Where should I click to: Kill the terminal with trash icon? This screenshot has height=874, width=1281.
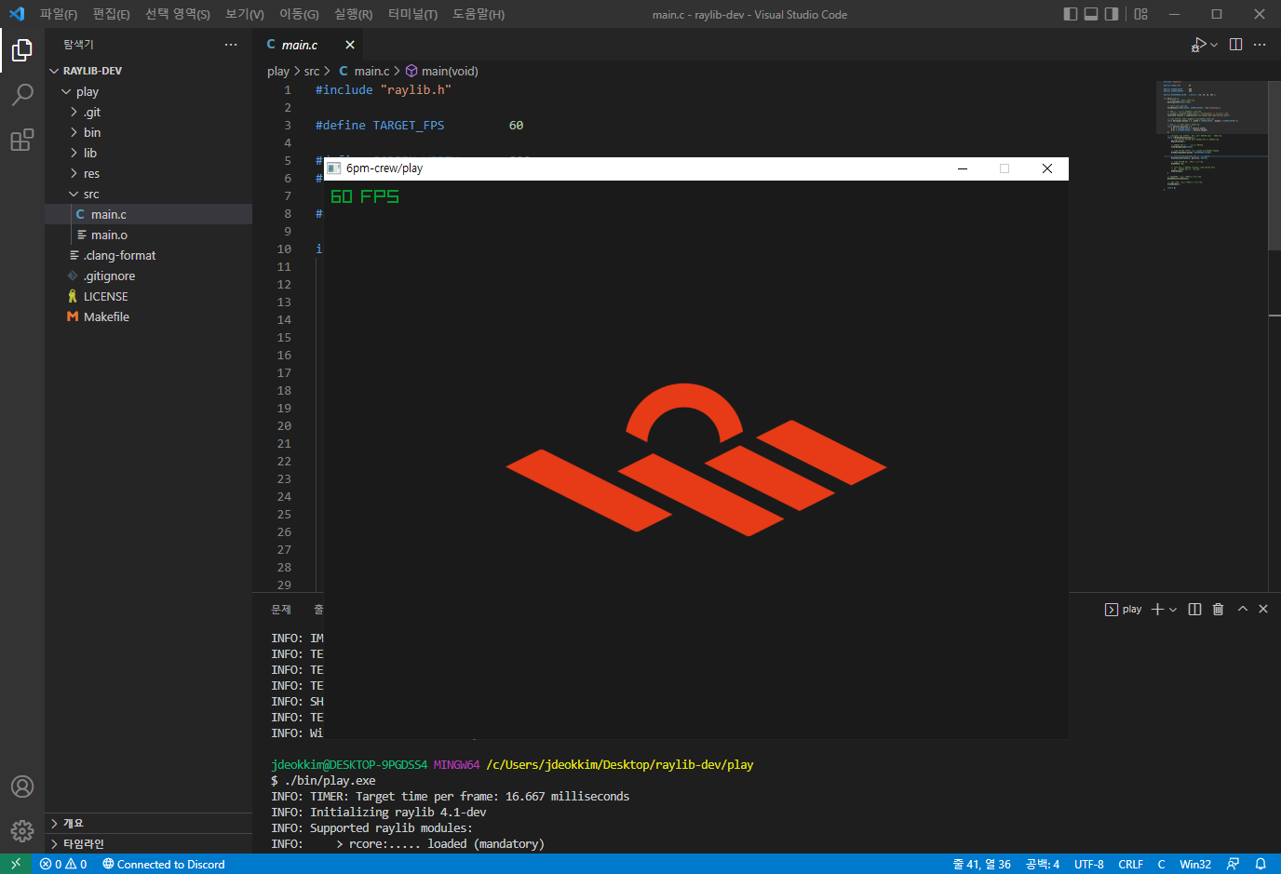pyautogui.click(x=1218, y=609)
